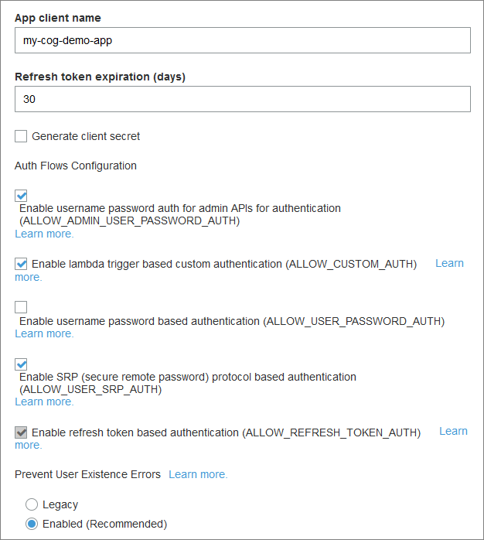The width and height of the screenshot is (484, 540).
Task: Click the 'Refresh token expiration (days)' label
Action: click(100, 77)
